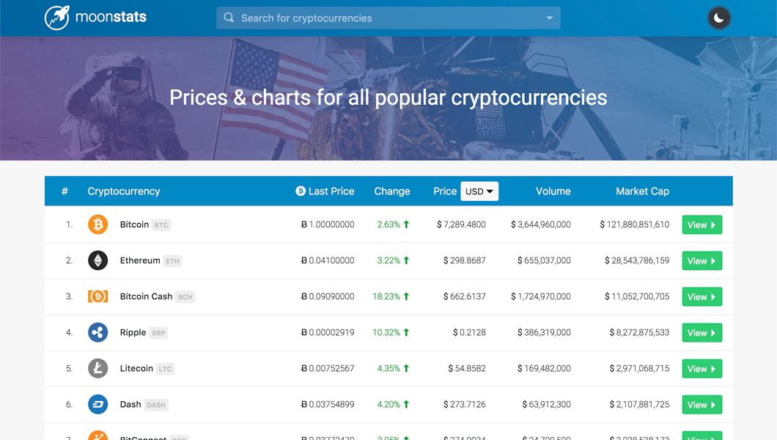
Task: Click the moonstats rocket logo icon
Action: [57, 18]
